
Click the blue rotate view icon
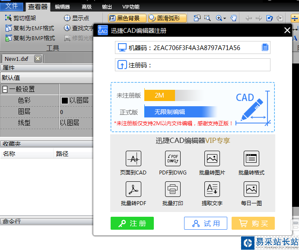tap(270, 18)
